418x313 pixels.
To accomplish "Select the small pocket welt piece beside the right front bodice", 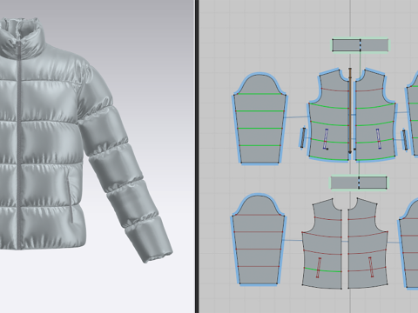I will pos(405,140).
